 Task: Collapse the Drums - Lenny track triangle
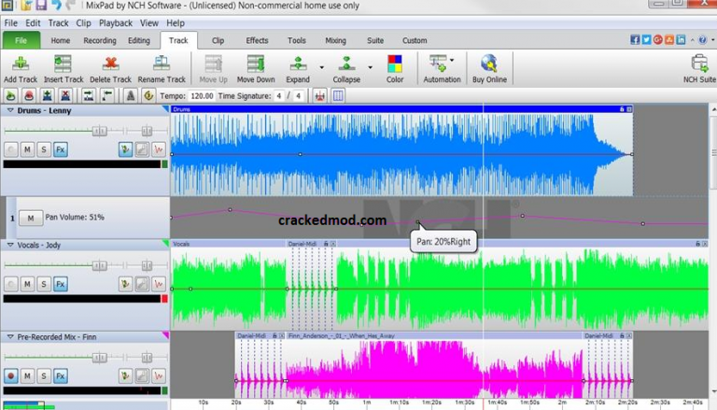click(x=10, y=110)
